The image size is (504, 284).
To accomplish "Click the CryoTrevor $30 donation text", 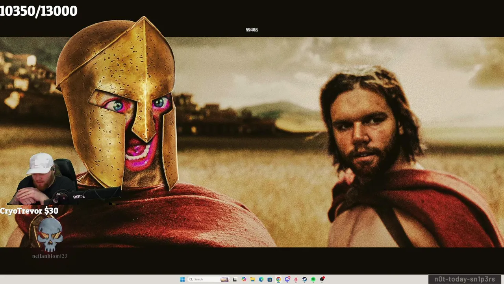I will 29,211.
